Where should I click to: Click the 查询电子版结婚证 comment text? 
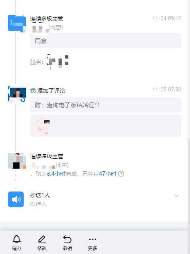click(x=70, y=105)
